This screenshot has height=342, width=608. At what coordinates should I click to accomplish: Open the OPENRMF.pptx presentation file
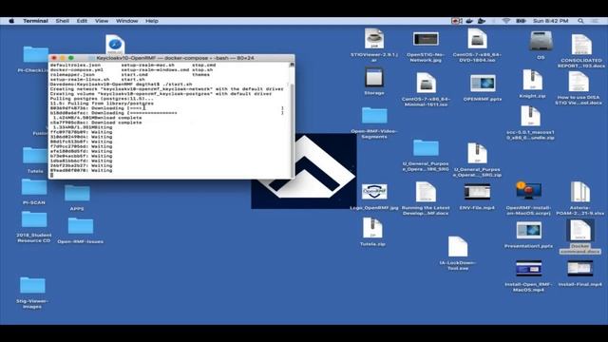483,84
